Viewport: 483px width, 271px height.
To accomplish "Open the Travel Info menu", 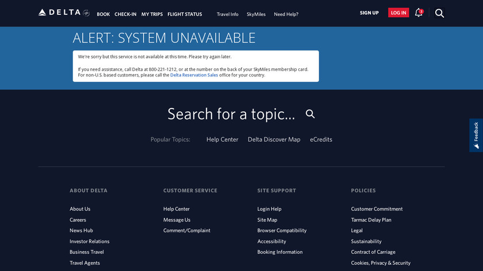I will tap(227, 14).
